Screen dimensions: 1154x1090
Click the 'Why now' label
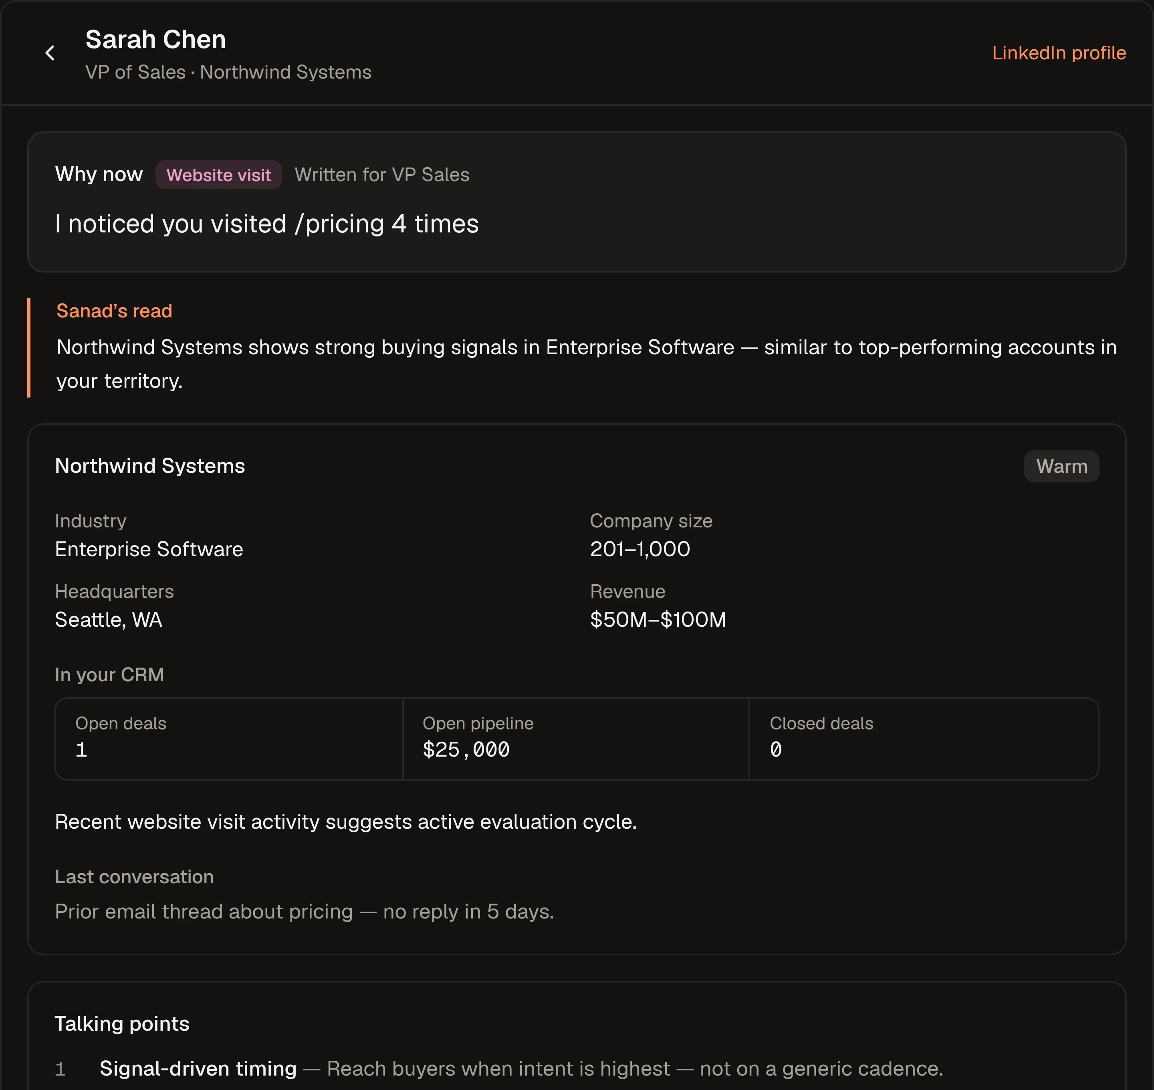tap(99, 174)
